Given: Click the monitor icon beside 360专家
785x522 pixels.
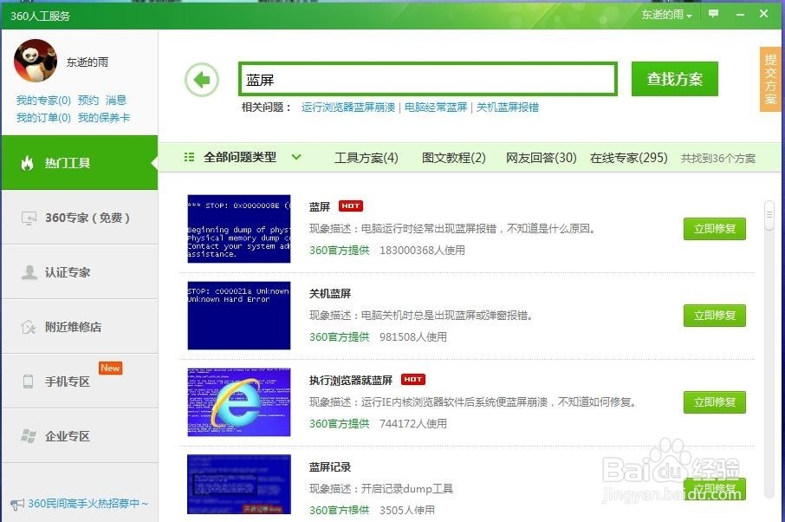Looking at the screenshot, I should point(29,218).
